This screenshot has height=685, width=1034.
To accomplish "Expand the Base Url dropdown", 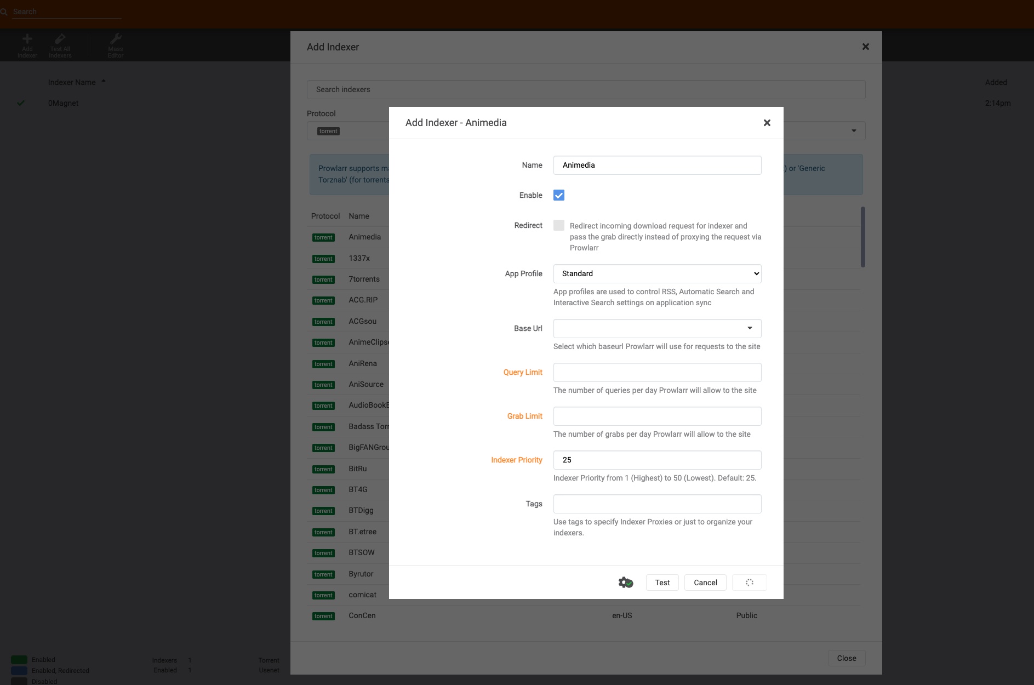I will pyautogui.click(x=658, y=328).
